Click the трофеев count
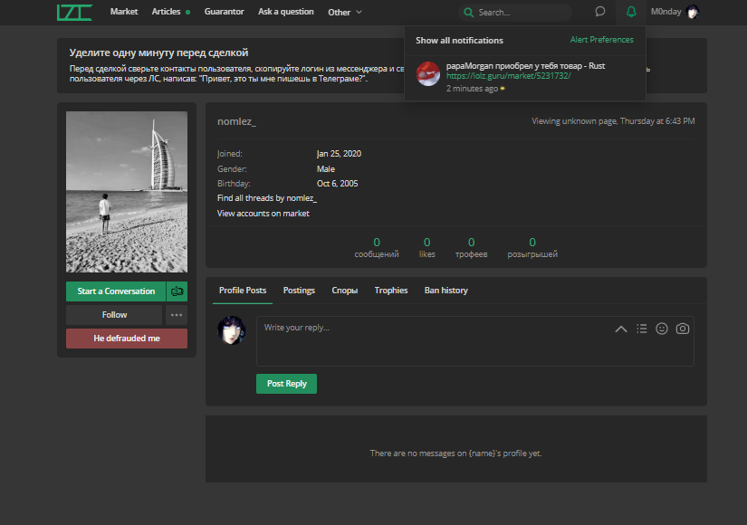Screen dimensions: 747x525 pyautogui.click(x=471, y=248)
